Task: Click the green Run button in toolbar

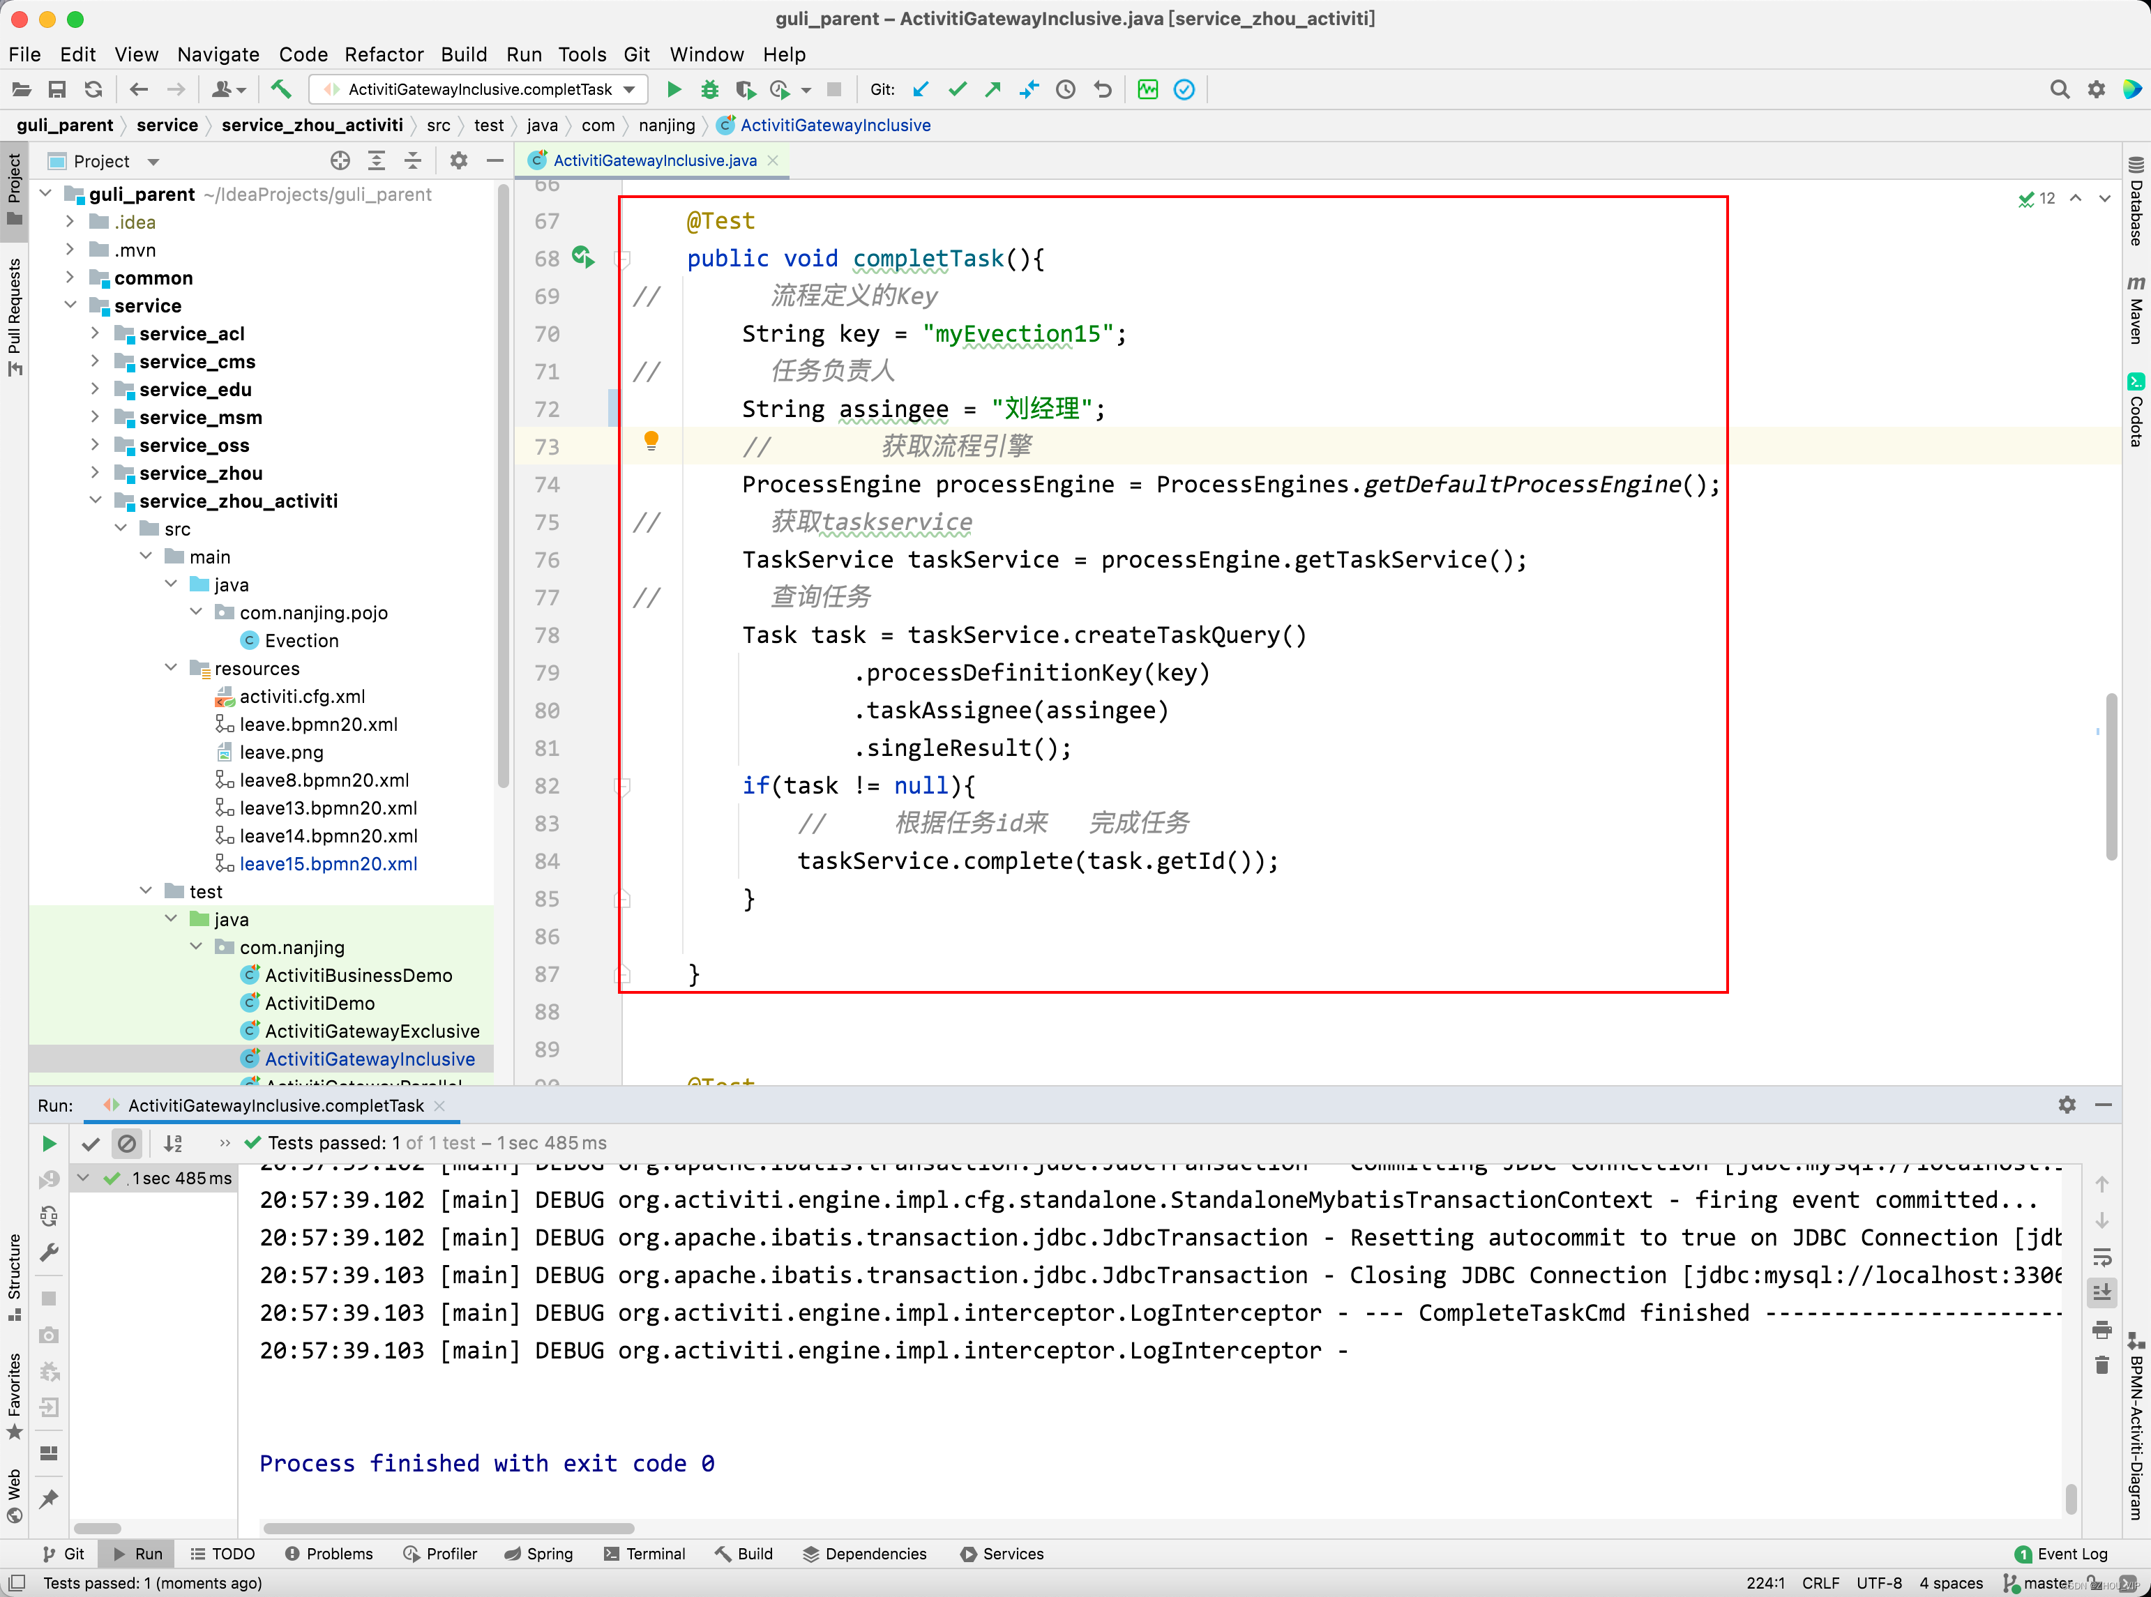Action: [674, 90]
